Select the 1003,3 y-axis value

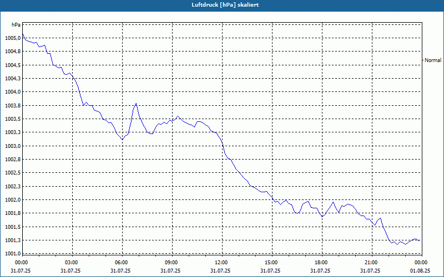pyautogui.click(x=13, y=132)
